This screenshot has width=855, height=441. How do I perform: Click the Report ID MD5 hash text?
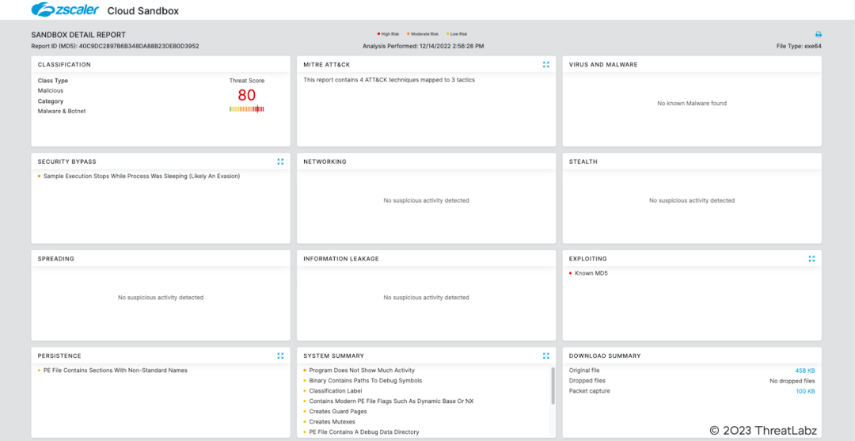[115, 46]
